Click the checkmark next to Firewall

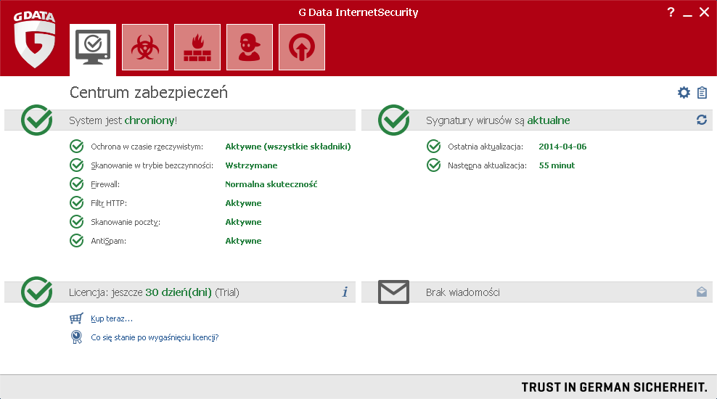click(x=76, y=184)
